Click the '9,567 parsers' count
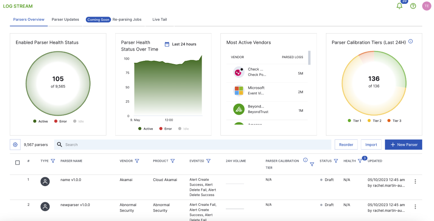The image size is (434, 221). point(36,144)
